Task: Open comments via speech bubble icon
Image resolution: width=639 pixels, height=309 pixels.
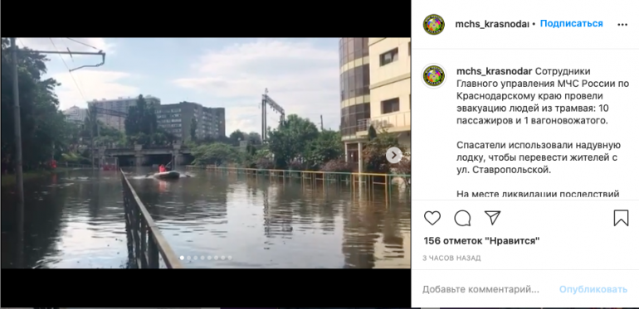Action: coord(462,219)
